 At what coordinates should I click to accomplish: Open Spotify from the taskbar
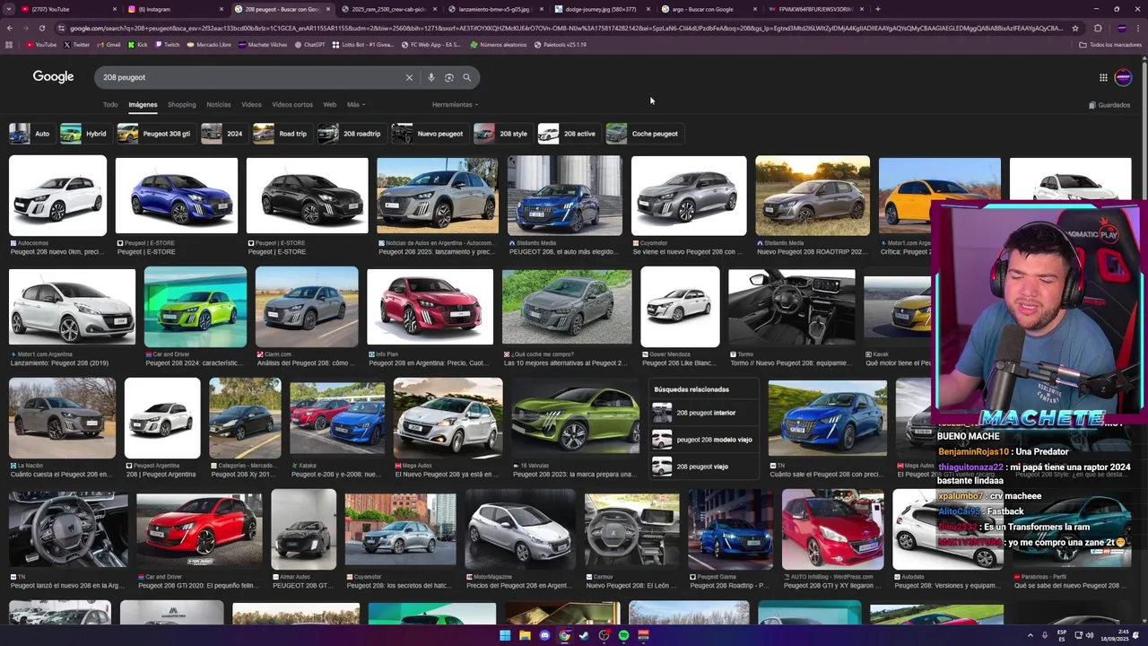(623, 635)
